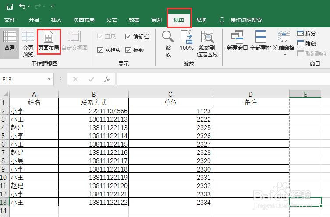This screenshot has height=217, width=330.
Task: Click the 联系方式 header cell
Action: (x=93, y=102)
